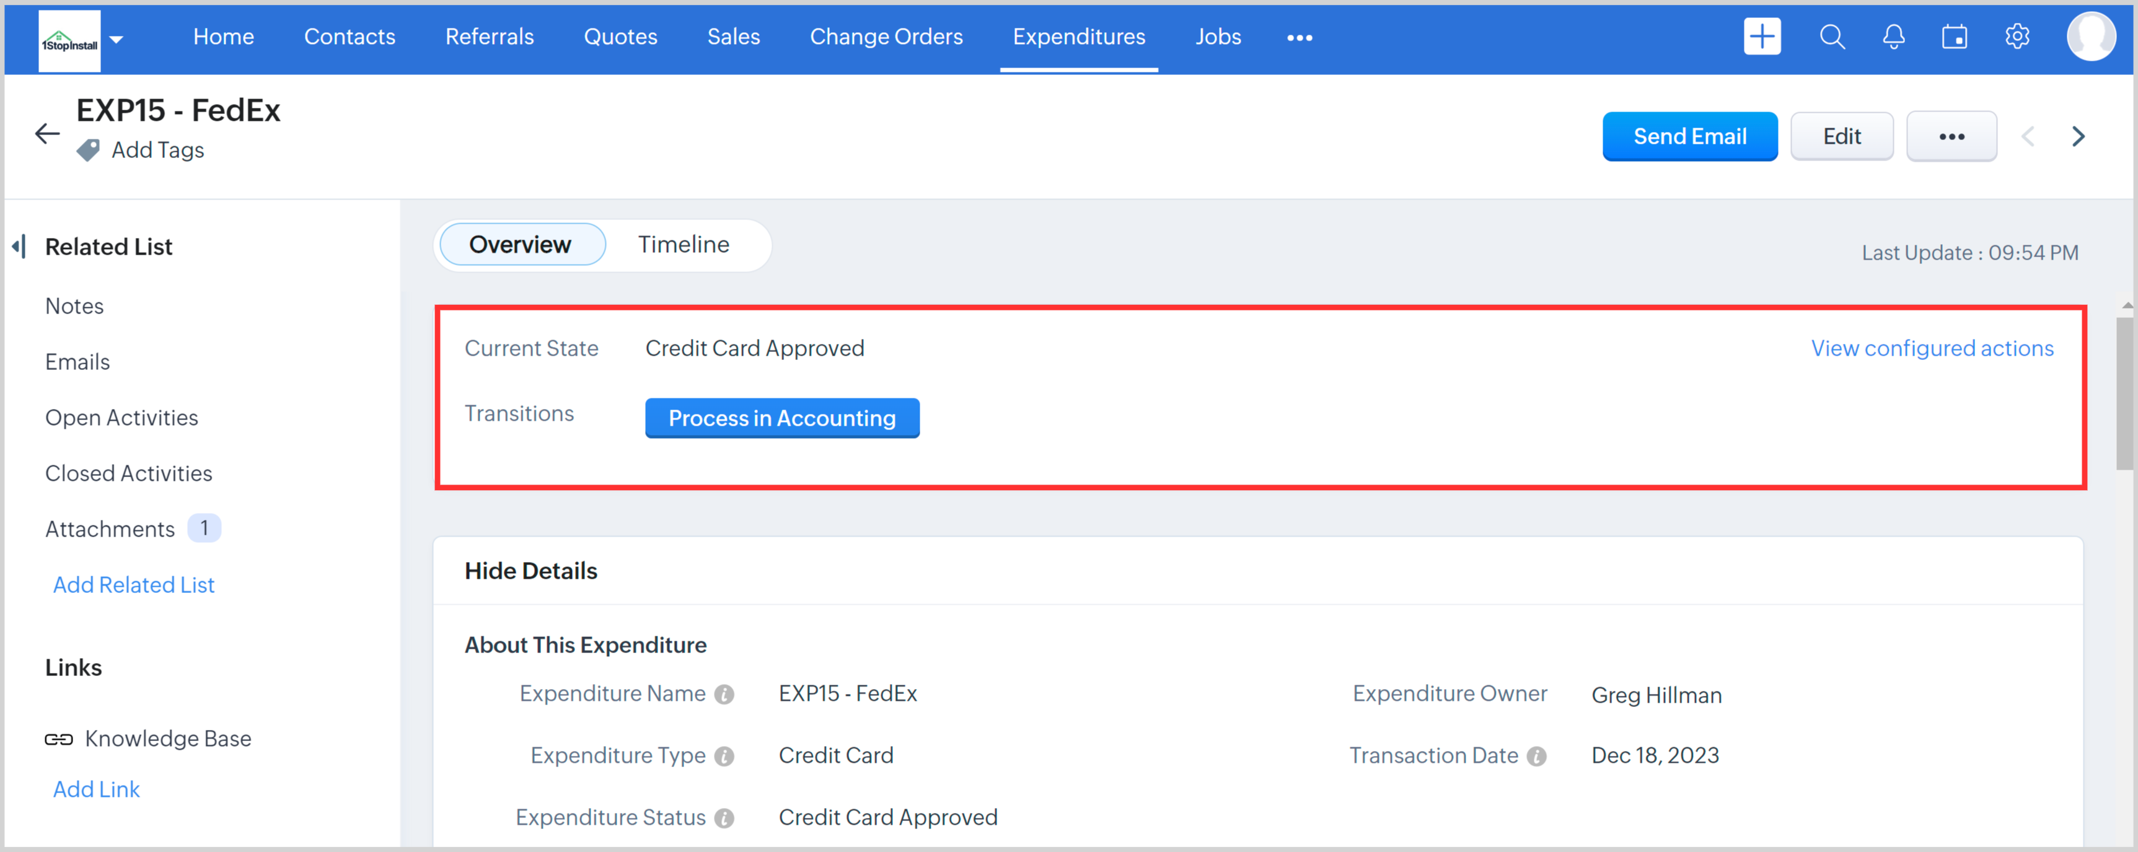Open notifications bell icon
This screenshot has width=2138, height=852.
1893,37
